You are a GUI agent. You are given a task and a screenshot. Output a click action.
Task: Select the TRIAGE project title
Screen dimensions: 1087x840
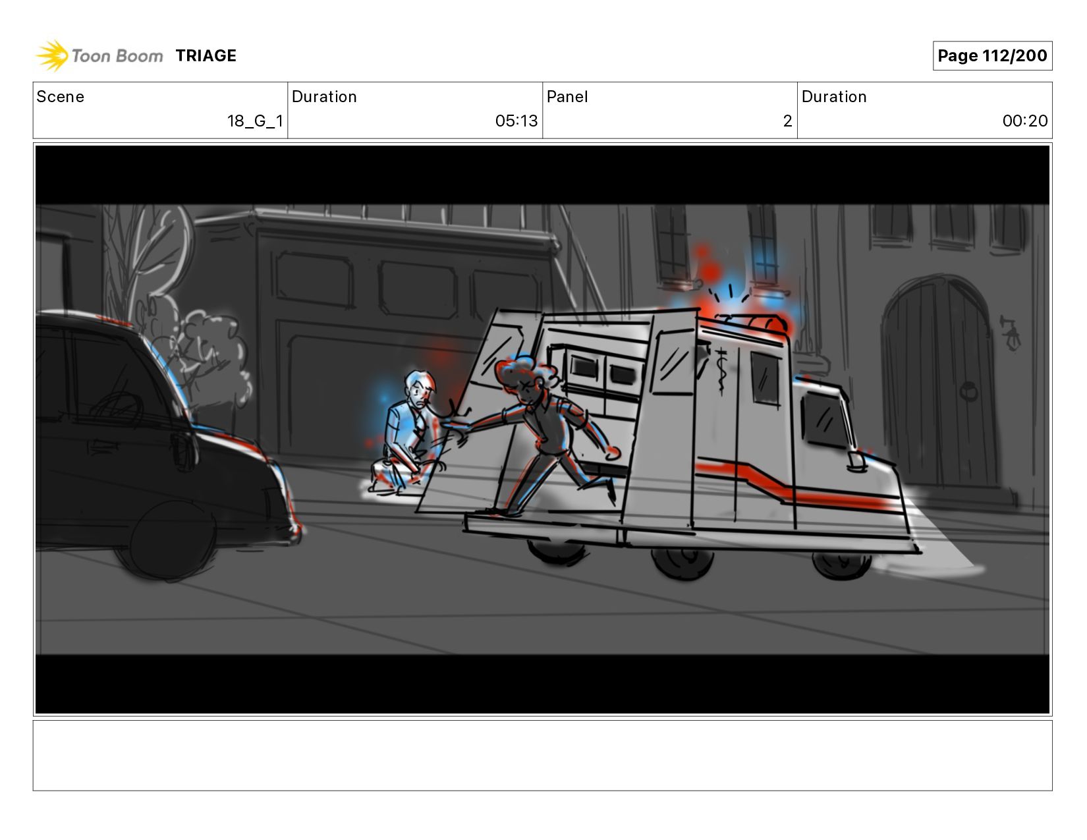(x=206, y=55)
